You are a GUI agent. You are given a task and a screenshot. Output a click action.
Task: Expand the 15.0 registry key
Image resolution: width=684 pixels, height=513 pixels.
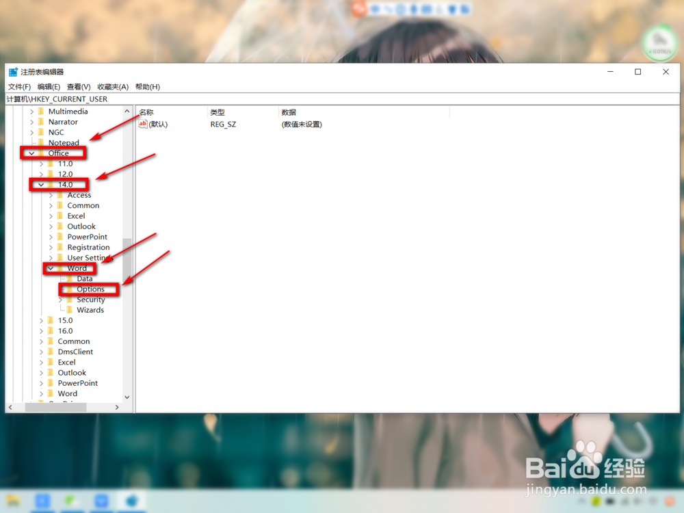click(x=42, y=320)
